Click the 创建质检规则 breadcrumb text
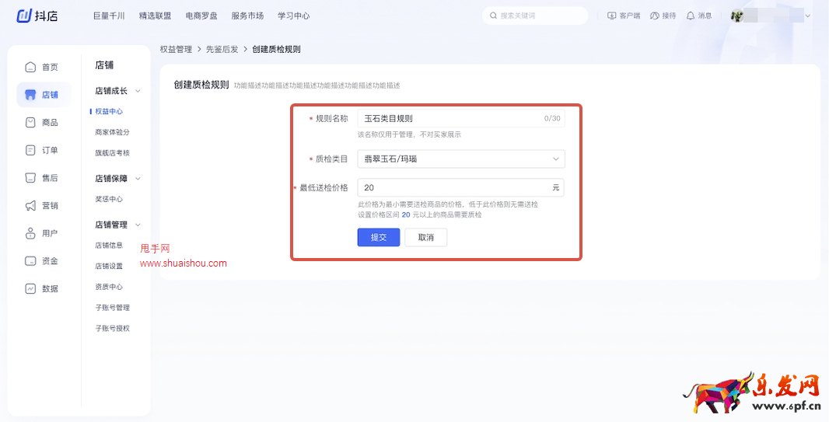Image resolution: width=829 pixels, height=422 pixels. coord(277,49)
